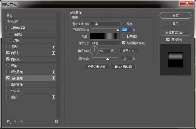Image resolution: width=196 pixels, height=129 pixels.
Task: Select 混合选项 in the styles list
Action: 13,22
